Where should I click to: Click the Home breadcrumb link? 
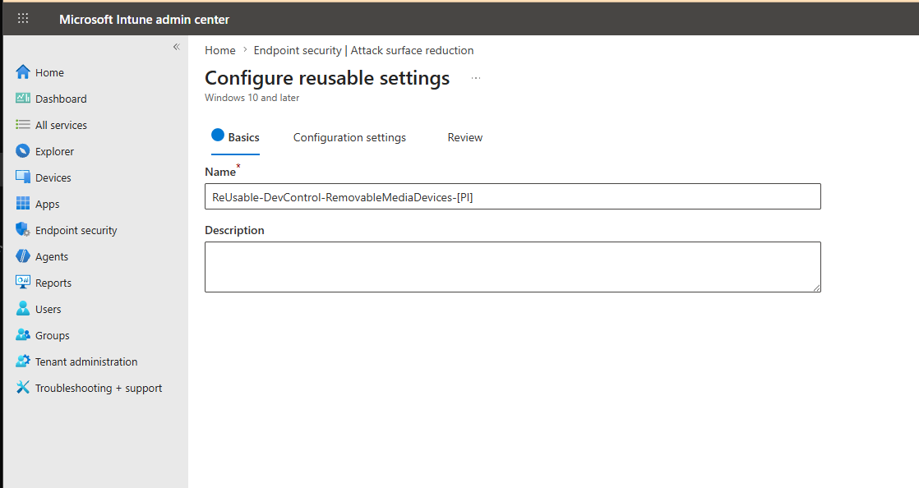(219, 50)
